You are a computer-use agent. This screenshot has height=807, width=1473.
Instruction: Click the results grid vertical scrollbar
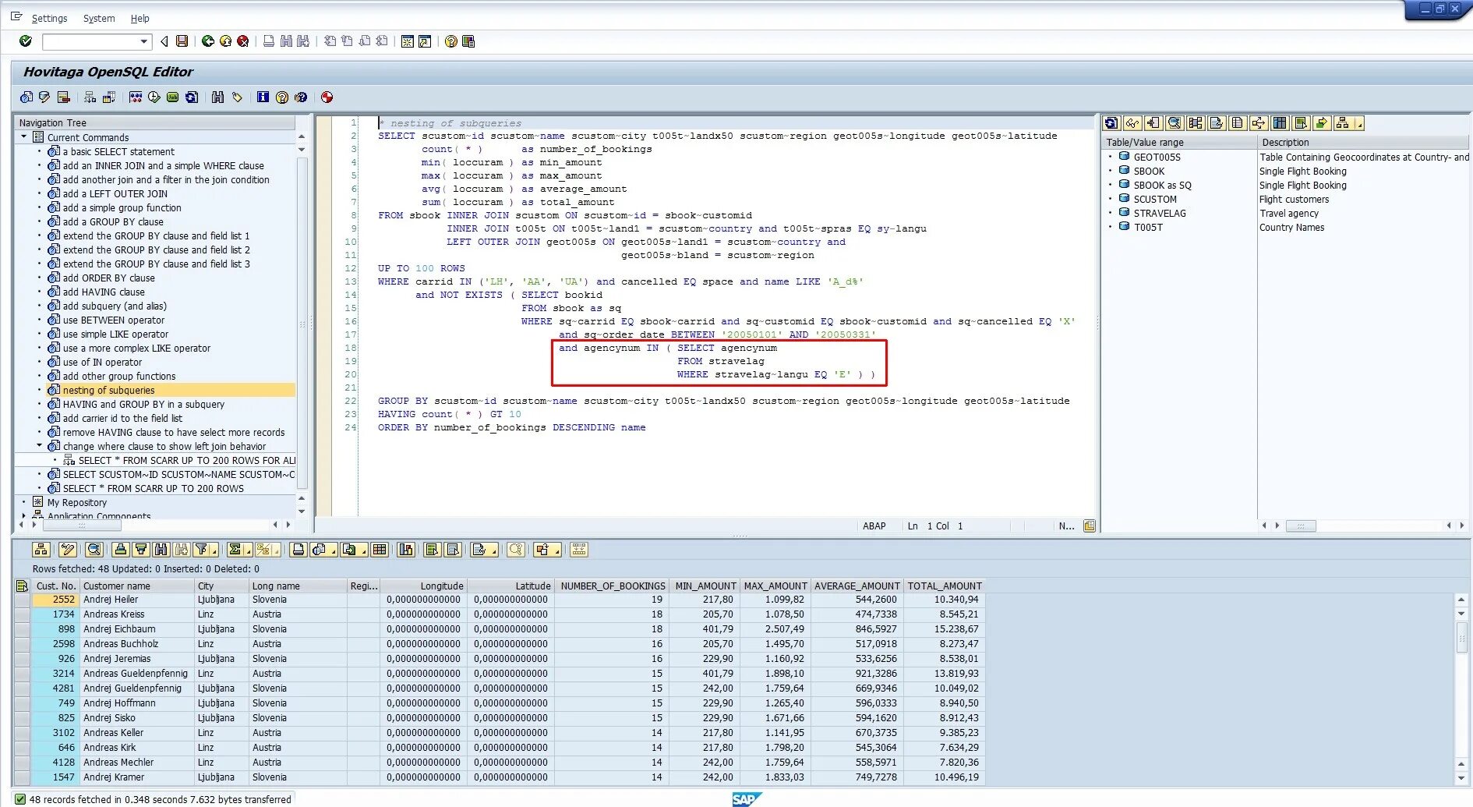(1461, 638)
